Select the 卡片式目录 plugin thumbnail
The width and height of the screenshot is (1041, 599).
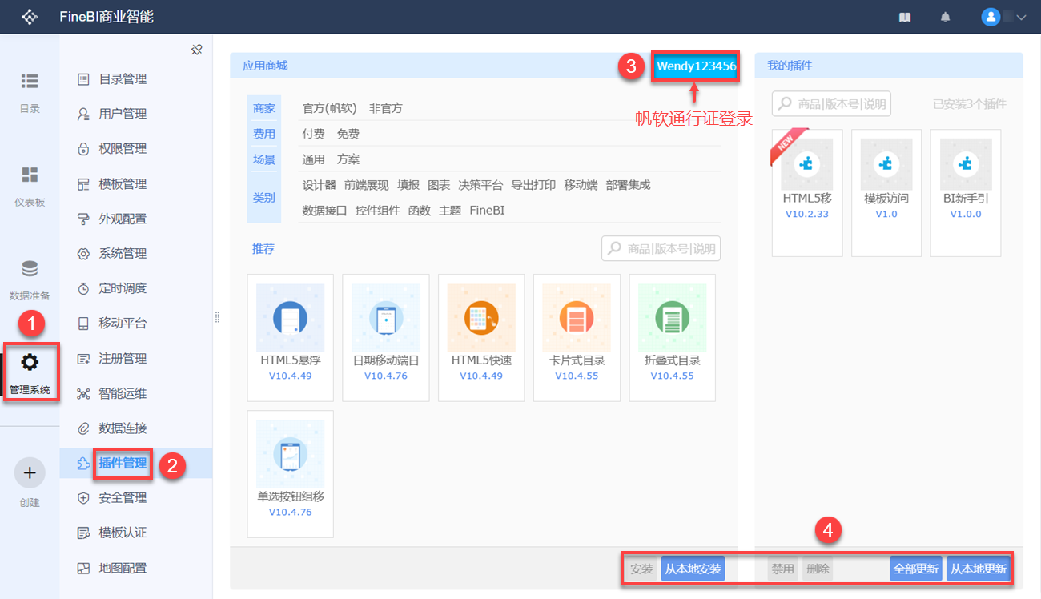pyautogui.click(x=577, y=318)
